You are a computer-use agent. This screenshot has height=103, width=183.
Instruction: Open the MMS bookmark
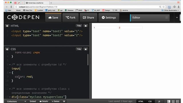tap(79, 10)
